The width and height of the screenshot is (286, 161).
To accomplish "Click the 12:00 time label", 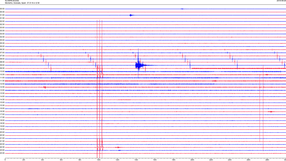I will click(x=2, y=84).
